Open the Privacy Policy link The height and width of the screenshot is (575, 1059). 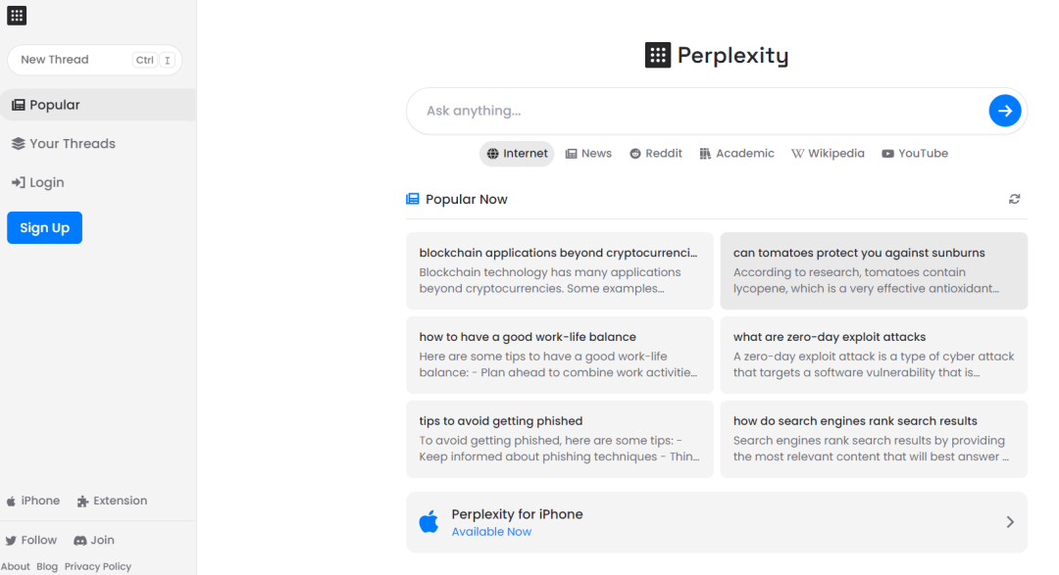98,566
